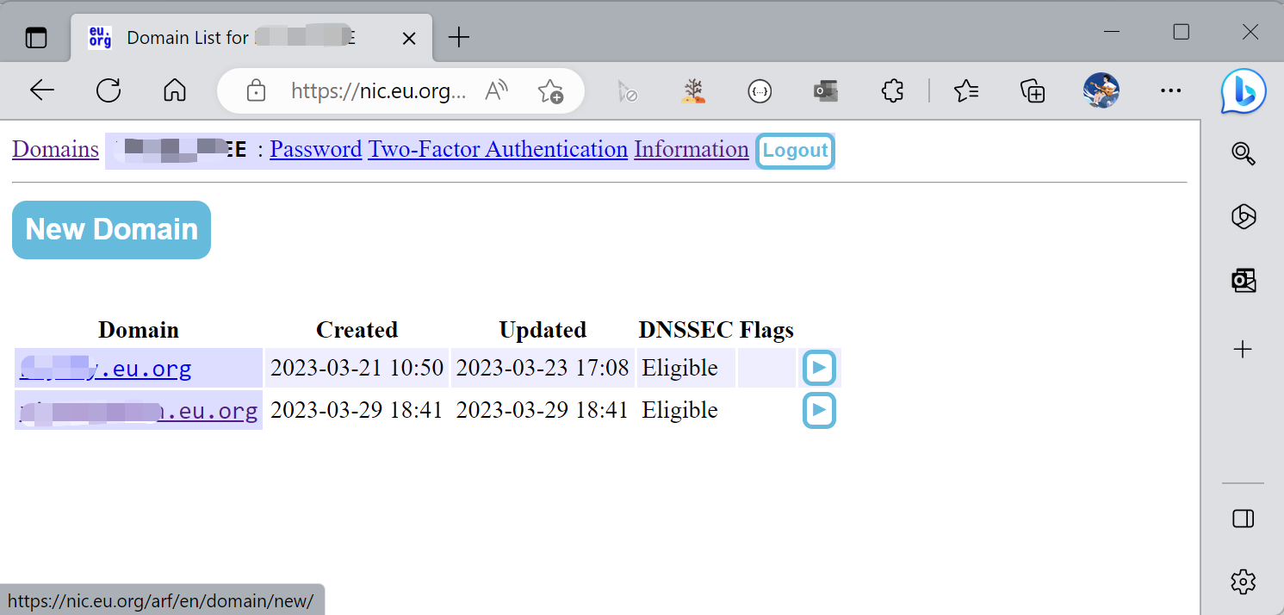Open sidebar Search magnifier icon

coord(1243,153)
